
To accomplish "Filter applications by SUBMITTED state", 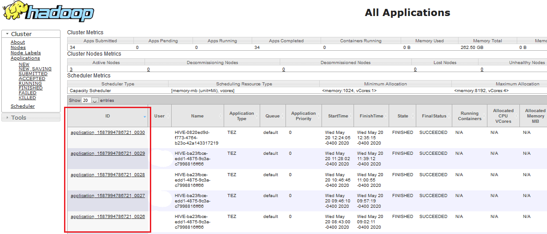I will (33, 74).
